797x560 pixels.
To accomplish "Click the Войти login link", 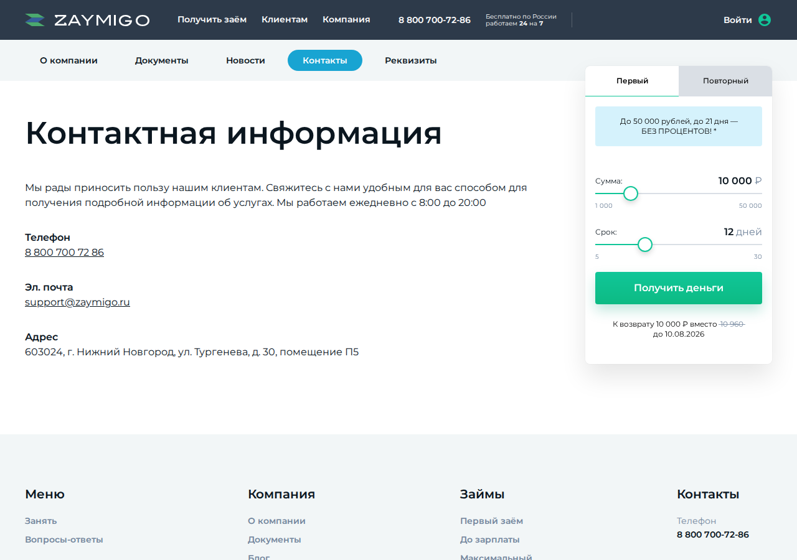I will point(737,20).
